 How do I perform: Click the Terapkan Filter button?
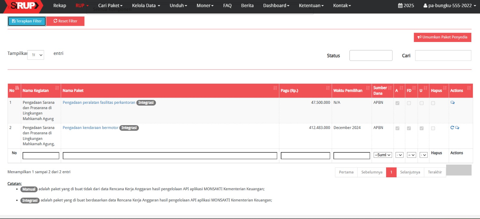tap(27, 21)
